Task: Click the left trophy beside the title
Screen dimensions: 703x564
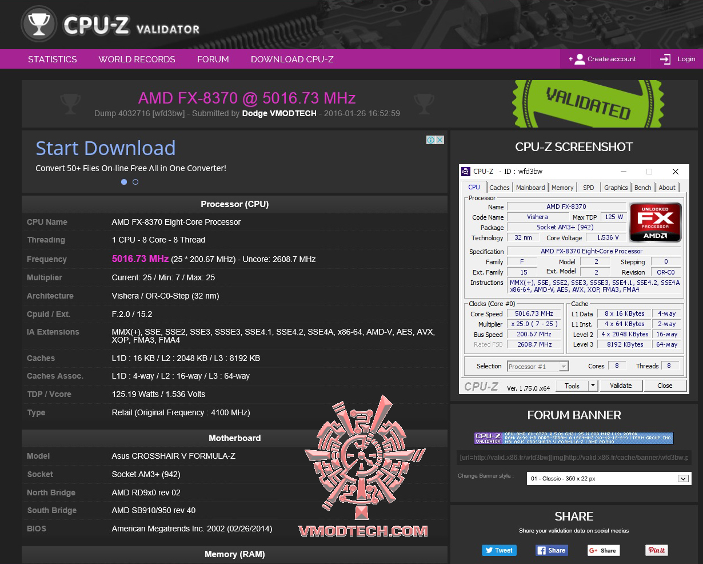Action: coord(70,104)
